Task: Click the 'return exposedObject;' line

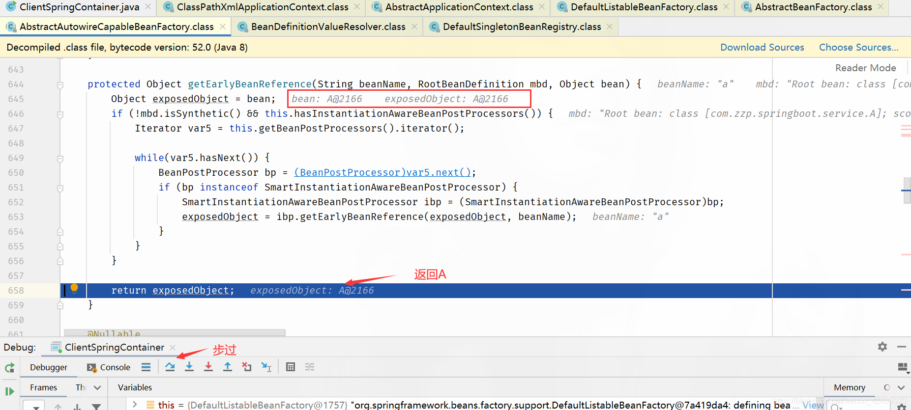Action: pos(173,290)
